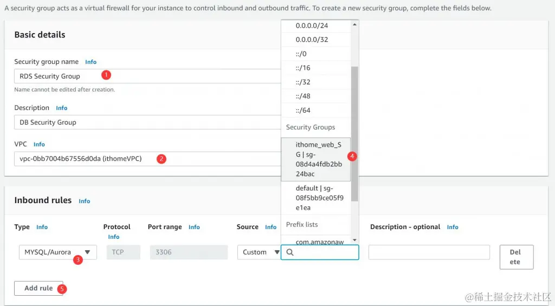The height and width of the screenshot is (306, 555).
Task: Open Info link beside Source column
Action: 271,227
